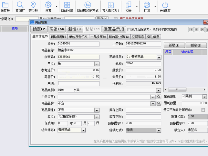Click the 限制数量 quantity field
This screenshot has width=208, height=156.
(x=194, y=103)
